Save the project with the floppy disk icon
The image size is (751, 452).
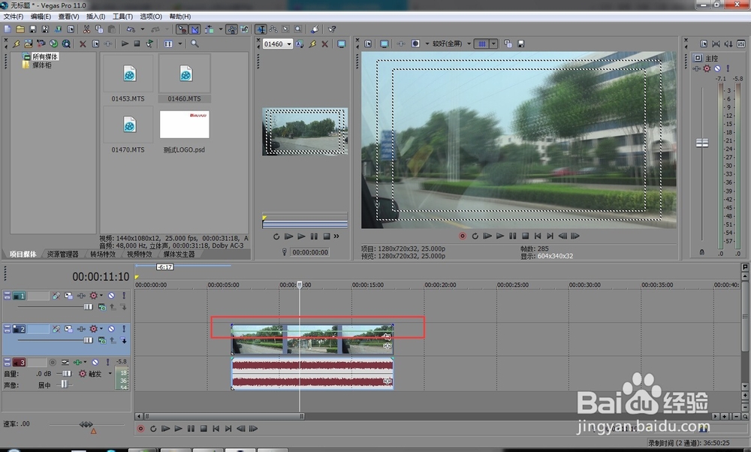tap(32, 29)
